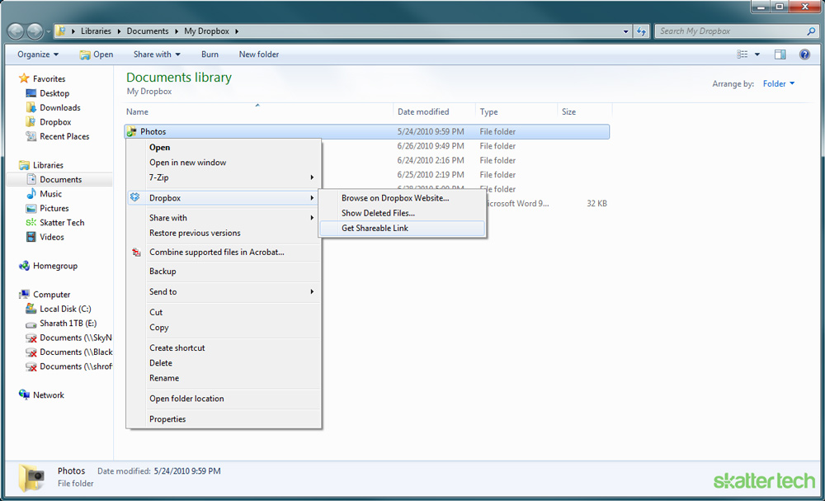Click the Burn toolbar button
Screen dimensions: 825x501
(210, 54)
